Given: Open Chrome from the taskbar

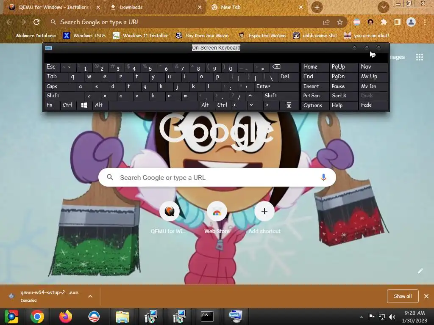Looking at the screenshot, I should 37,317.
